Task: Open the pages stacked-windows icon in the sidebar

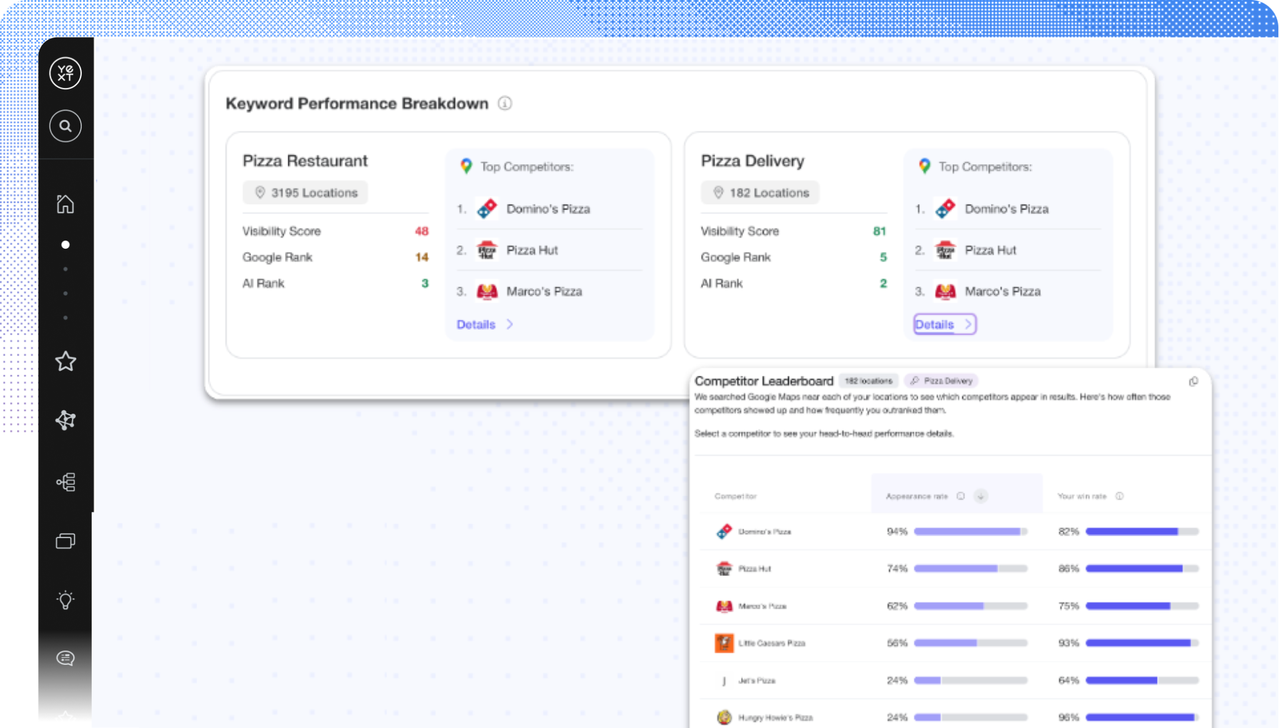Action: 65,541
